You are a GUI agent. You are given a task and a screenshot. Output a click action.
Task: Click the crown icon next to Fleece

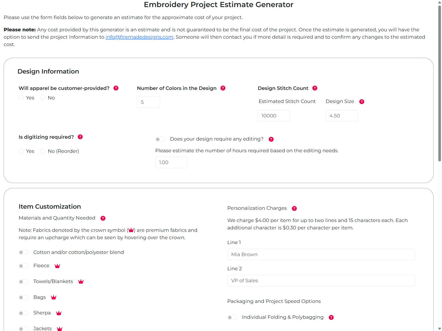click(x=57, y=266)
